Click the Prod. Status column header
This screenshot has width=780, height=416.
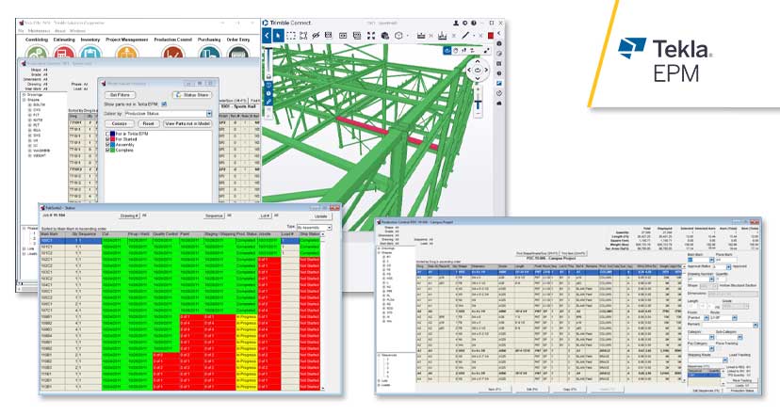[x=246, y=233]
